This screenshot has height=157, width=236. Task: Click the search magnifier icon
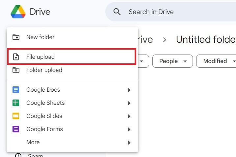tap(117, 12)
